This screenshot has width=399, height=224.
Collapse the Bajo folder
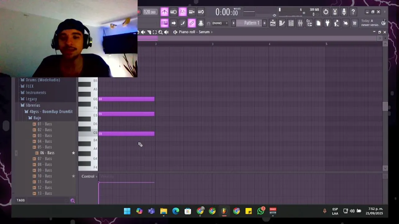(35, 118)
